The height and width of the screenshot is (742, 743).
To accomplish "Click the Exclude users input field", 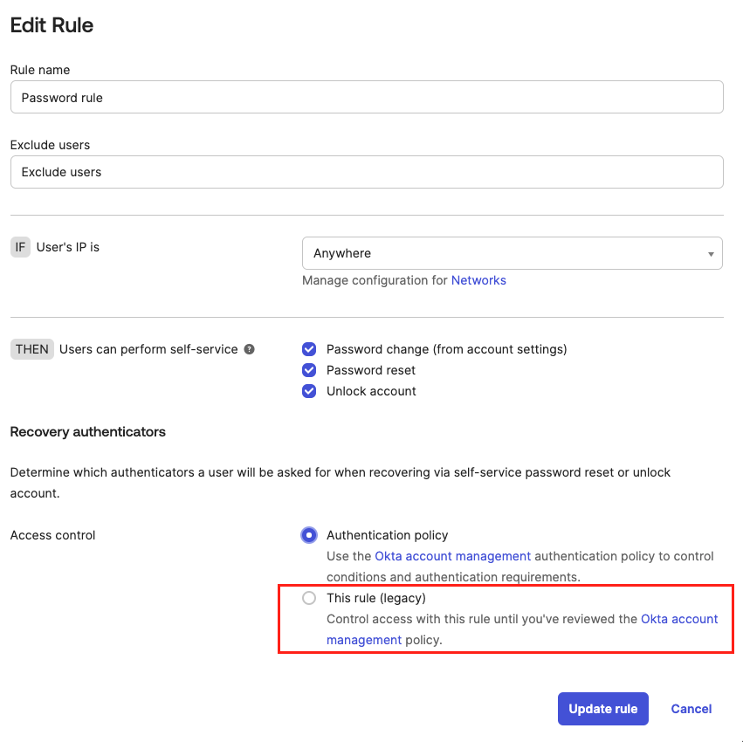I will click(367, 172).
